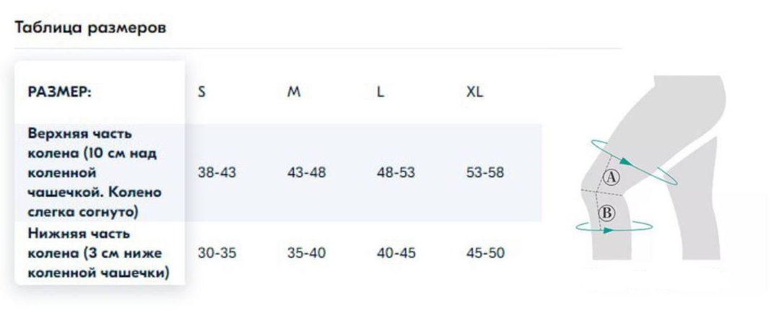This screenshot has height=315, width=771.
Task: Click the 35-40 lower knee value
Action: (x=306, y=253)
